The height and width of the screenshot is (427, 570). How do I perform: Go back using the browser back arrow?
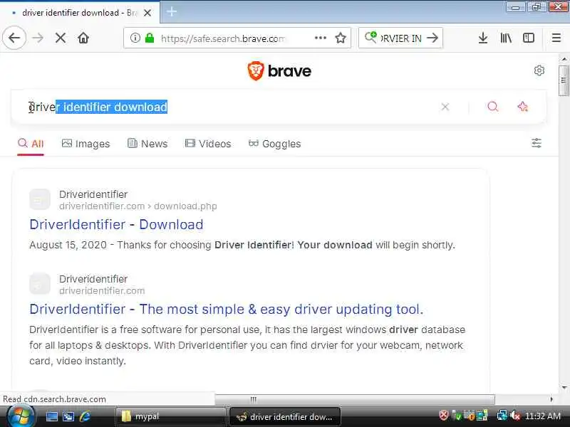pyautogui.click(x=14, y=38)
